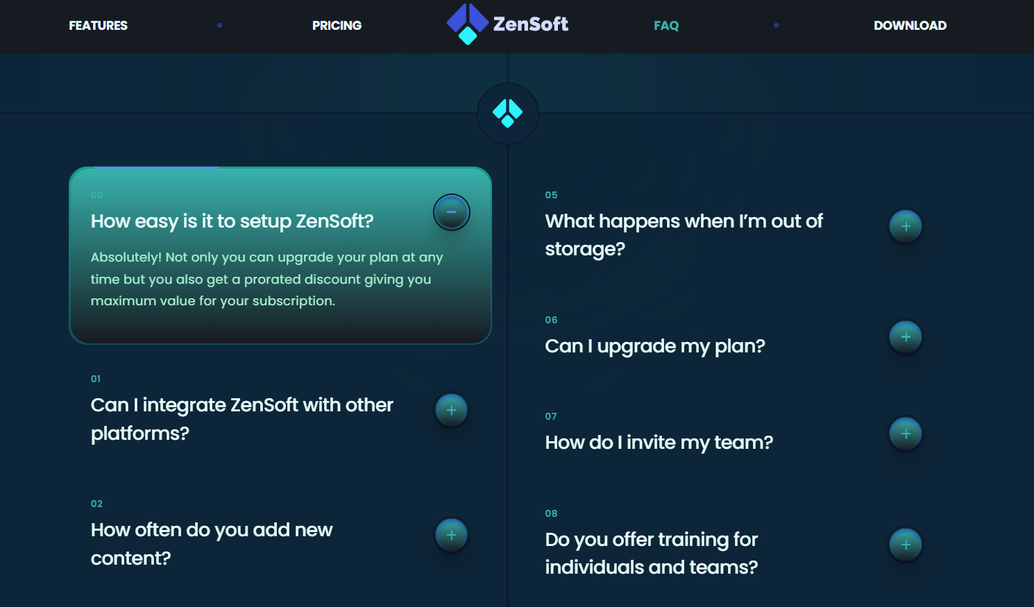Expand the 'Can I integrate ZenSoft' plus icon
Image resolution: width=1034 pixels, height=607 pixels.
tap(451, 410)
